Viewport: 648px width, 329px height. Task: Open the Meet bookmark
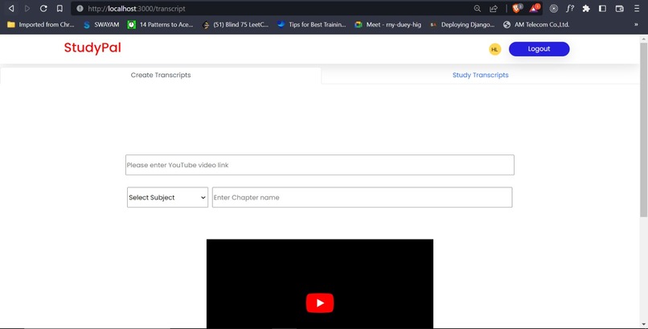coord(388,25)
